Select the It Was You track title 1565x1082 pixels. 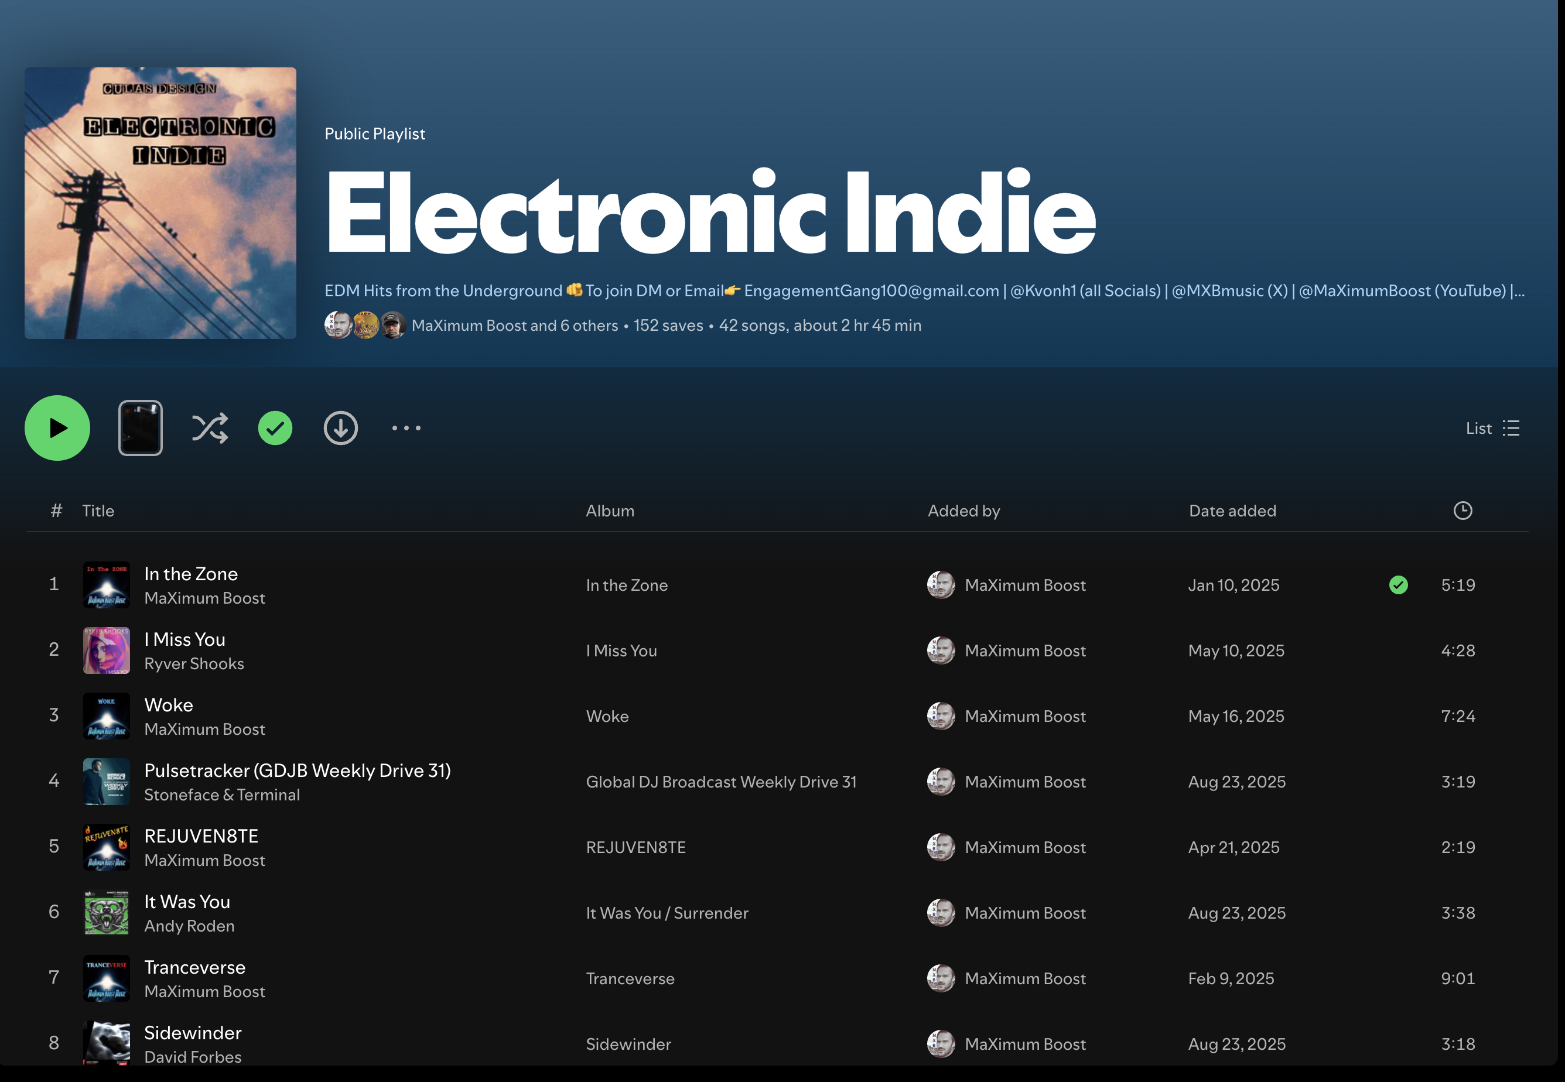click(187, 902)
